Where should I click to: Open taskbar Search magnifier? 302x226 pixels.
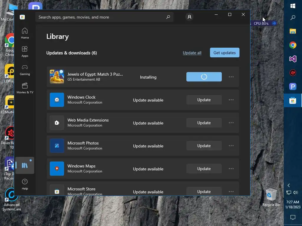pos(293,18)
